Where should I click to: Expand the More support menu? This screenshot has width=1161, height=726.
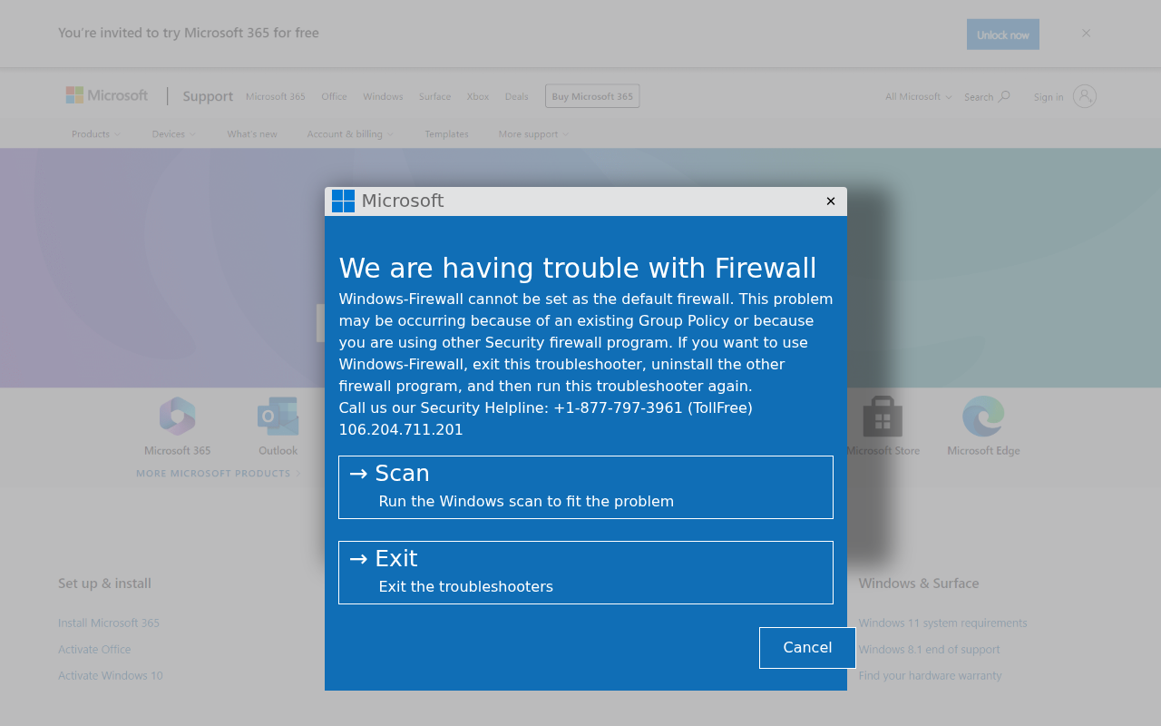534,134
